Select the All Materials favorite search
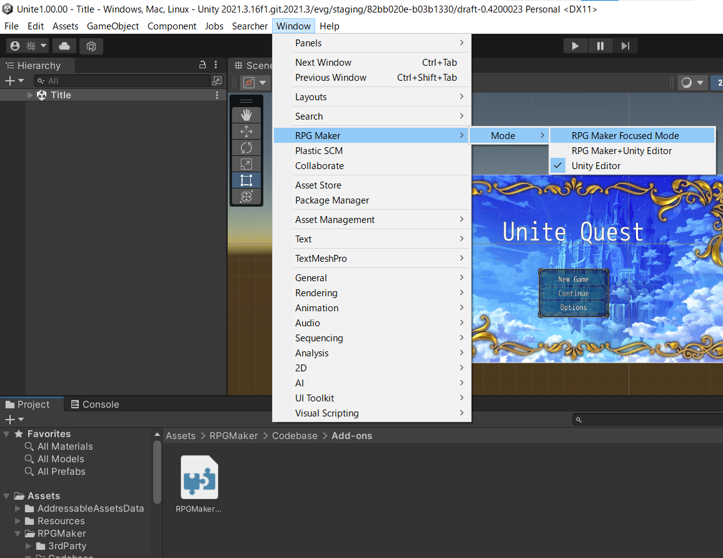Image resolution: width=723 pixels, height=558 pixels. 65,447
